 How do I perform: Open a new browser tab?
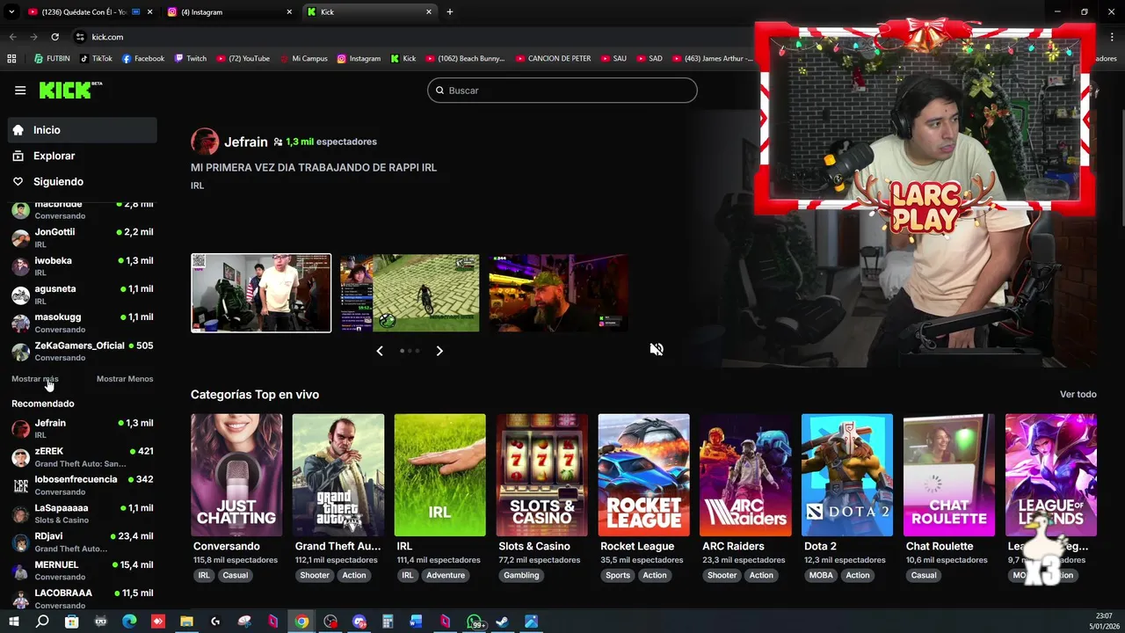(x=450, y=12)
